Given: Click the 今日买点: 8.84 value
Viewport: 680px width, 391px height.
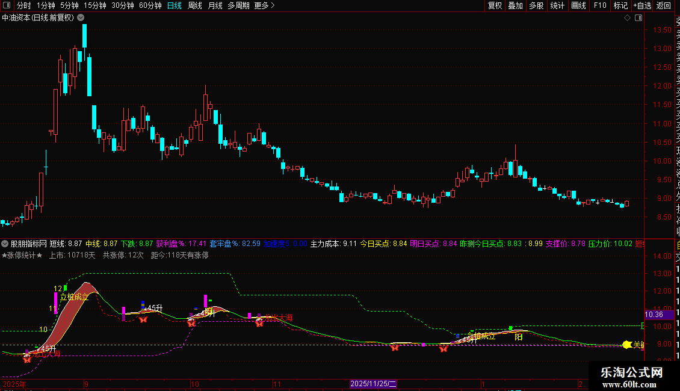Looking at the screenshot, I should pyautogui.click(x=384, y=244).
